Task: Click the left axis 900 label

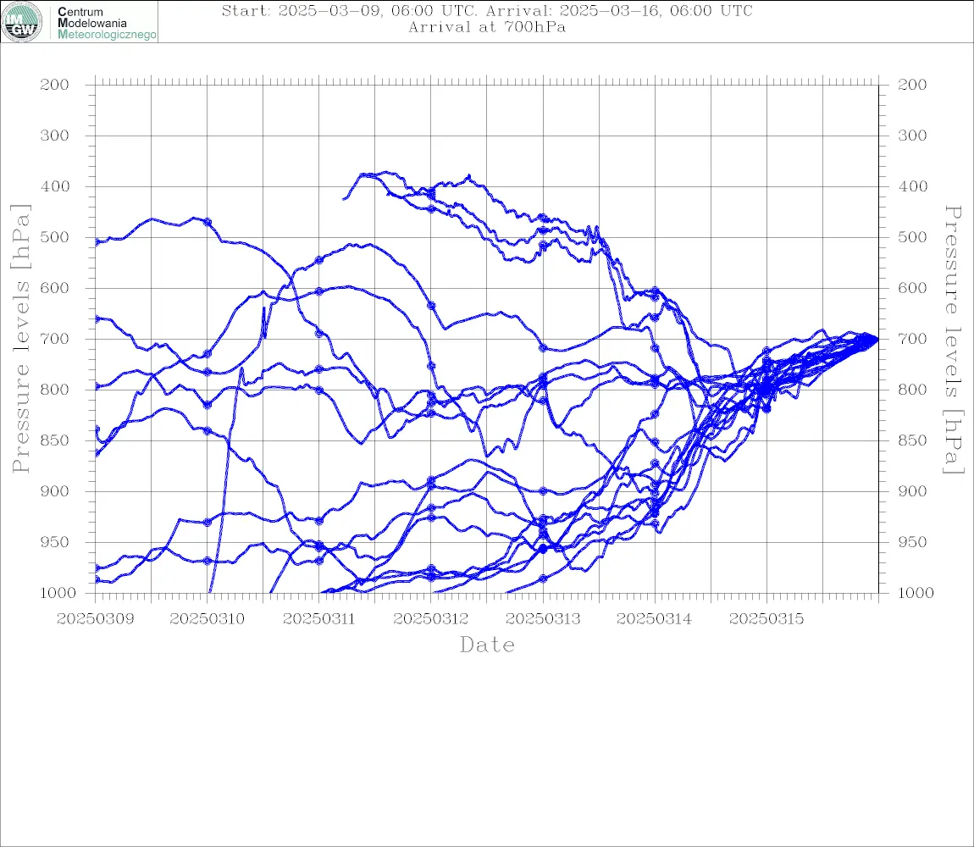Action: pos(55,491)
